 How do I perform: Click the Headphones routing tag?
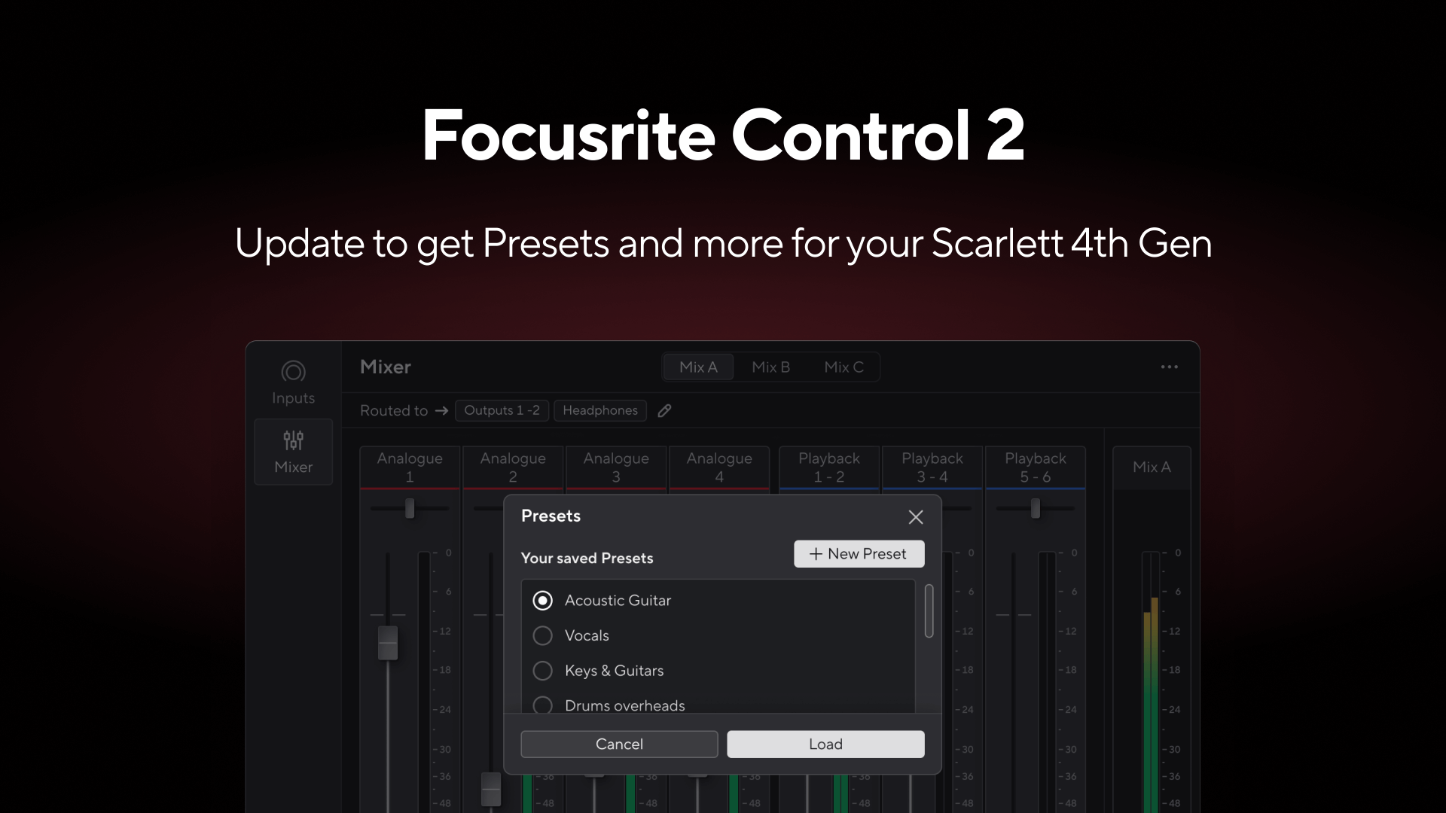point(600,410)
